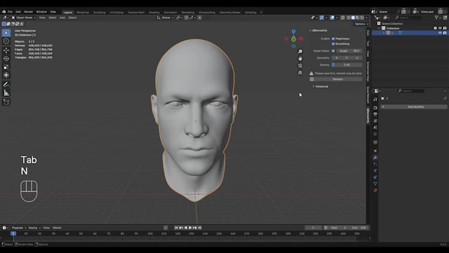
Task: Activate the Select Box tool in the toolbar
Action: 6,32
